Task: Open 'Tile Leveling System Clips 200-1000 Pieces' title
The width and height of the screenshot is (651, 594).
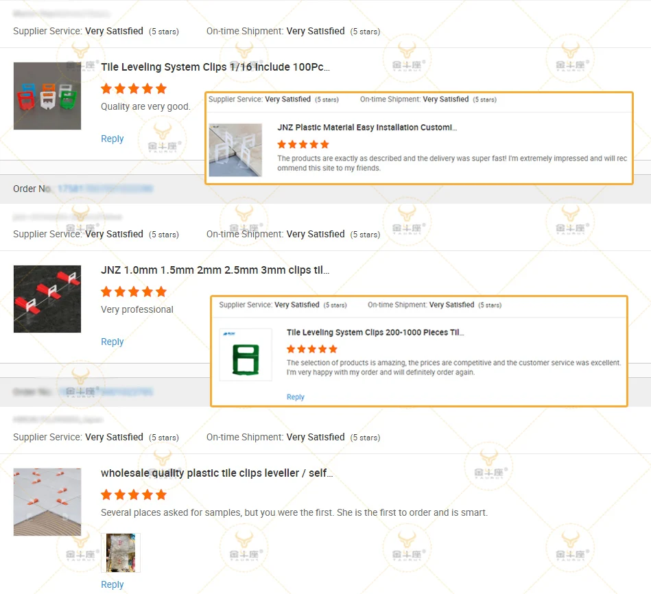Action: (x=375, y=333)
